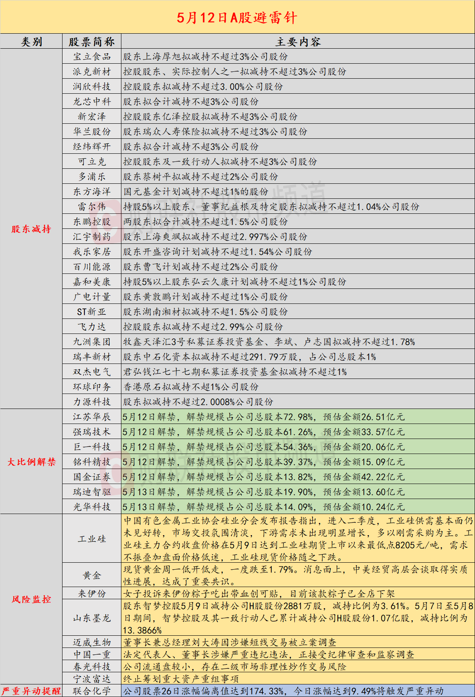This screenshot has height=697, width=475.
Task: Select stock name 双杰电气
Action: 92,372
